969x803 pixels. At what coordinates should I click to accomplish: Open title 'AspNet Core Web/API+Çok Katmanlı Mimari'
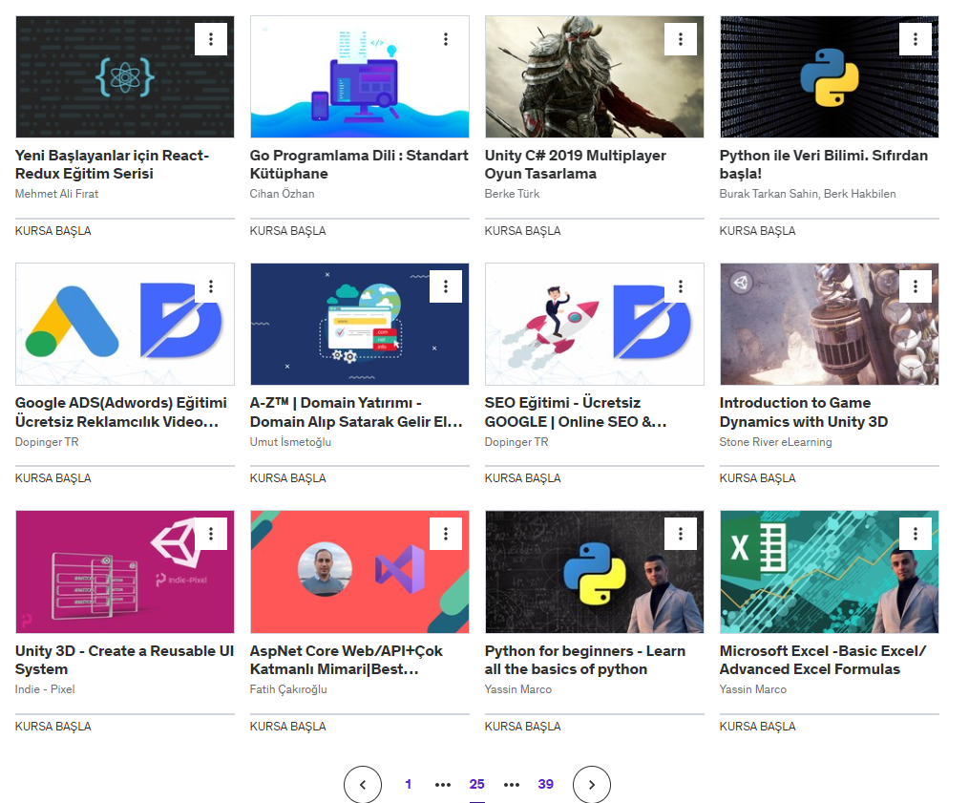(346, 660)
